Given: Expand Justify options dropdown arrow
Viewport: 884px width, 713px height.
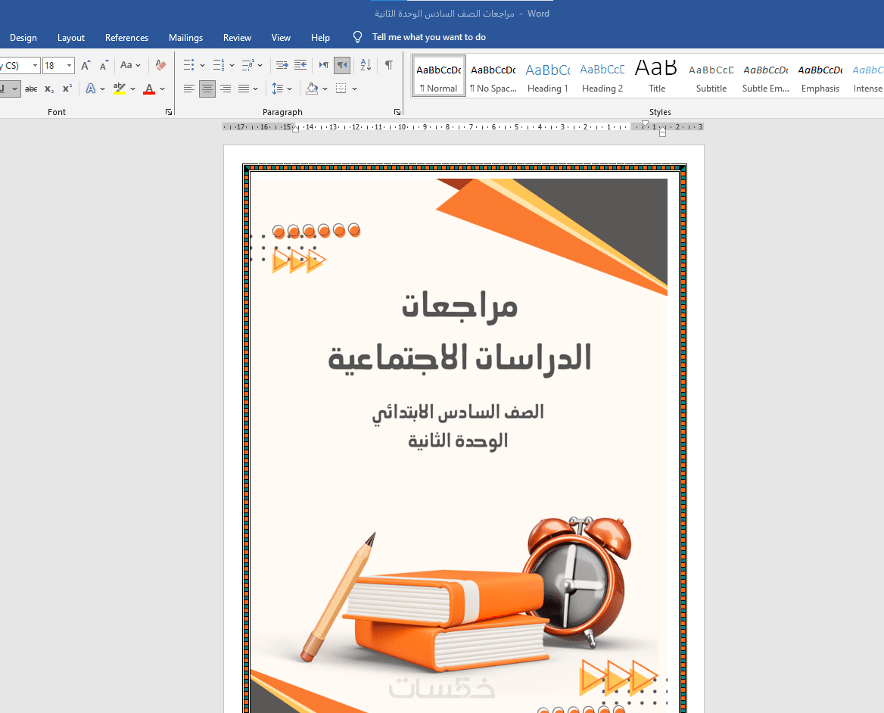Looking at the screenshot, I should click(x=255, y=89).
